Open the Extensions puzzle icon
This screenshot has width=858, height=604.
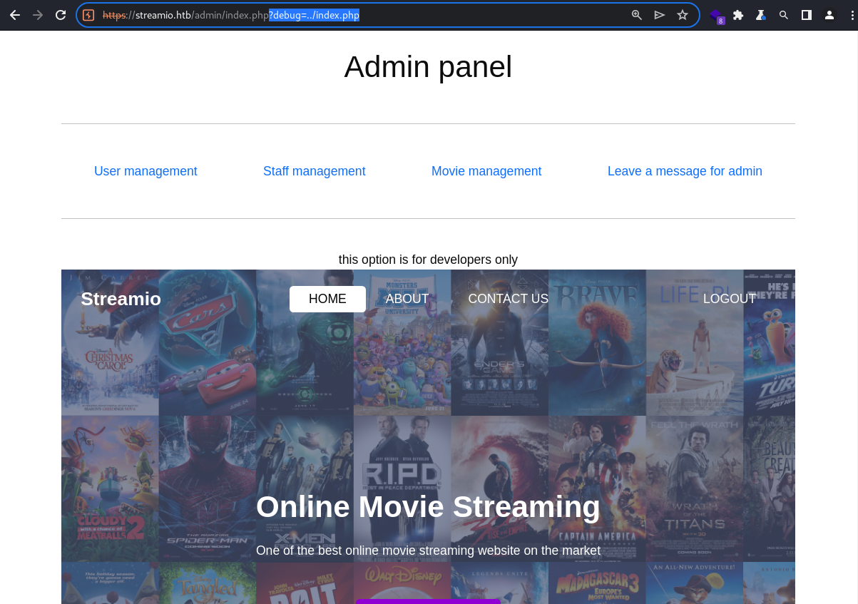pos(738,15)
